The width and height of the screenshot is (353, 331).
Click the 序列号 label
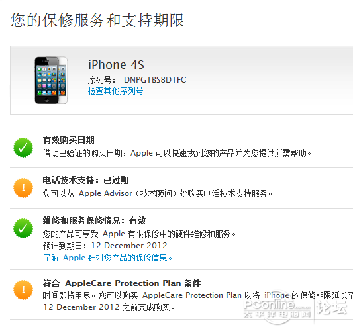pyautogui.click(x=101, y=80)
